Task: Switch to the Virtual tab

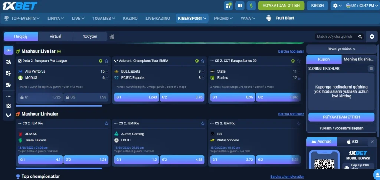Action: pyautogui.click(x=56, y=36)
